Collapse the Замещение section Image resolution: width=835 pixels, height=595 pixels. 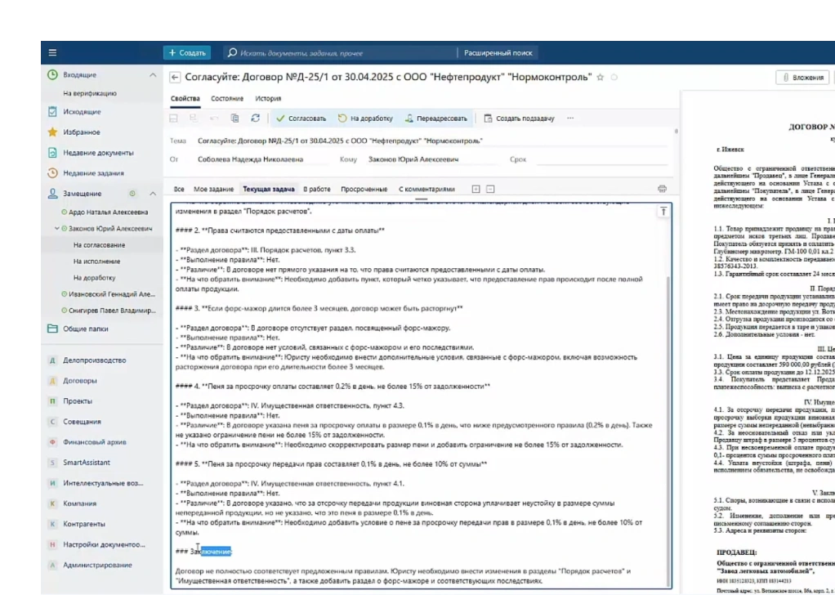pyautogui.click(x=152, y=194)
